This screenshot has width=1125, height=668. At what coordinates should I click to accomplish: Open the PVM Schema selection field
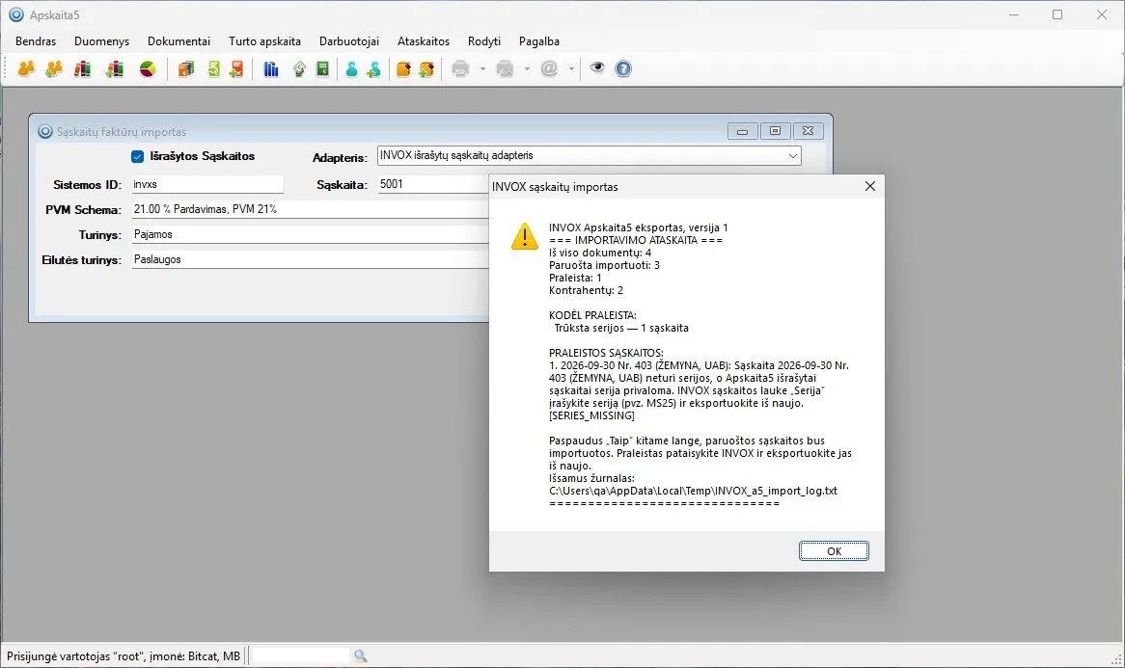click(x=310, y=209)
